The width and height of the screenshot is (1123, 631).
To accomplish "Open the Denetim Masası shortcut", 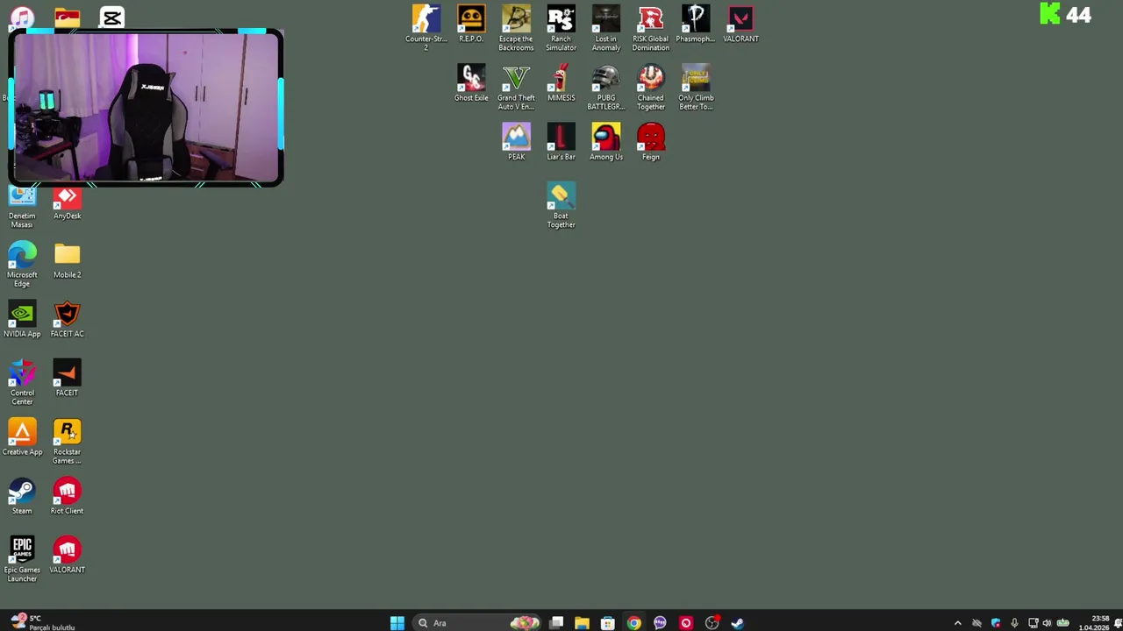I will pos(22,209).
